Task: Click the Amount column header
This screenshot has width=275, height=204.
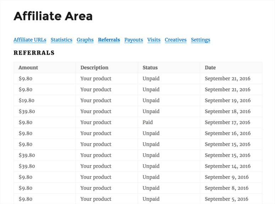Action: tap(28, 67)
